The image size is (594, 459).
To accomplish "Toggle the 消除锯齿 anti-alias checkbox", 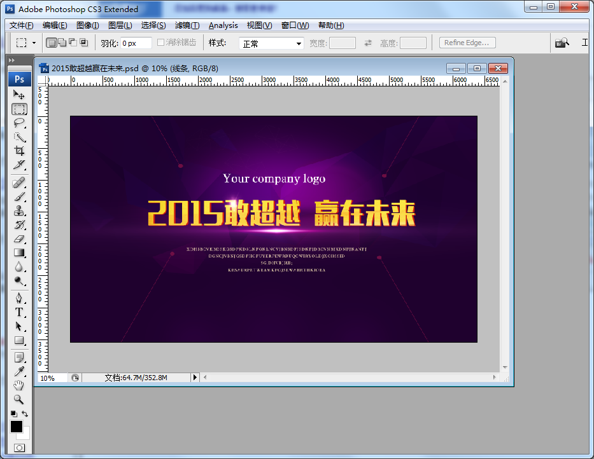I will click(x=160, y=43).
